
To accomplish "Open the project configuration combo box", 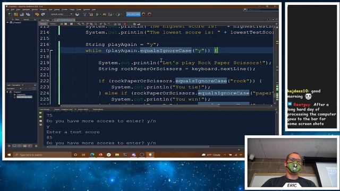I will point(61,14).
